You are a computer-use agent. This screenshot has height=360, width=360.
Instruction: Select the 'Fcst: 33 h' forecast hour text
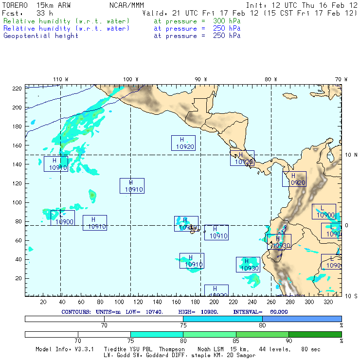28,13
